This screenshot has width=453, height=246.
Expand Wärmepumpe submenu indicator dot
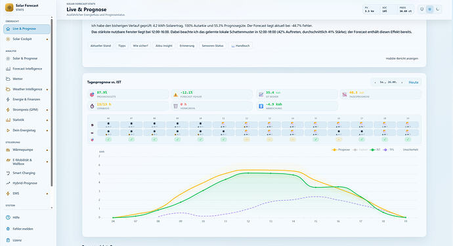pos(47,150)
